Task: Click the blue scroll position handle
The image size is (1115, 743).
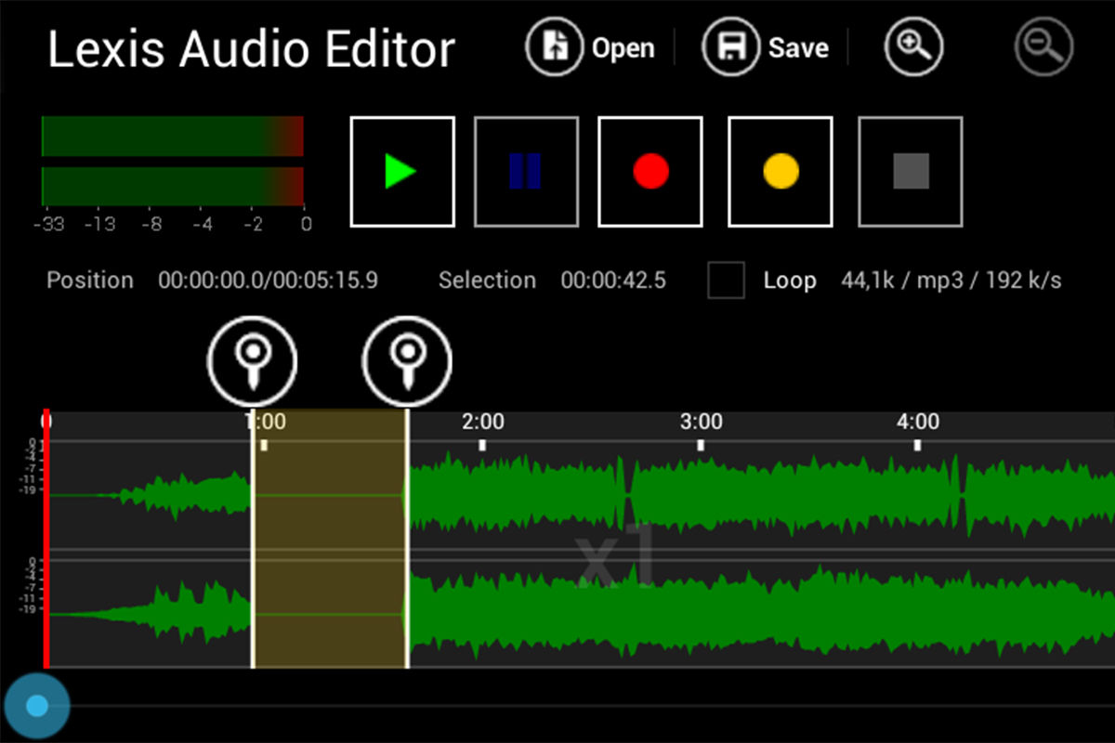Action: (x=36, y=706)
